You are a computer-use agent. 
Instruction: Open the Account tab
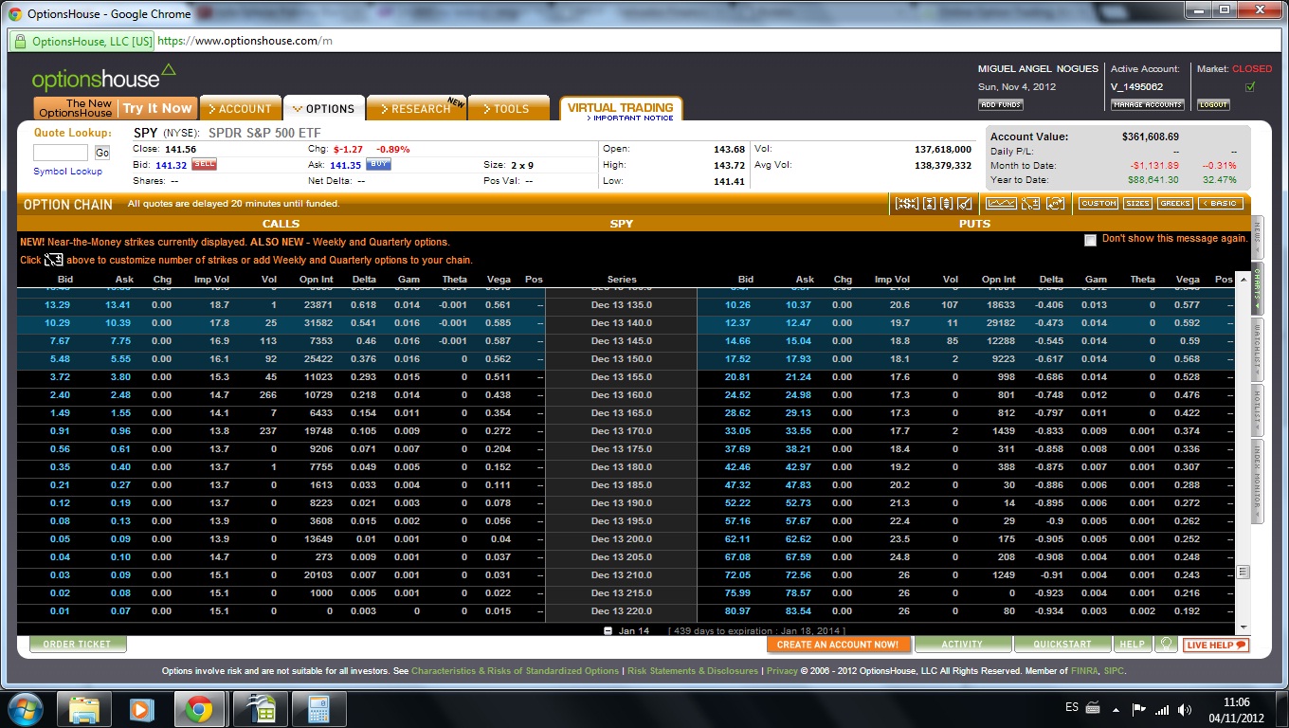tap(241, 108)
